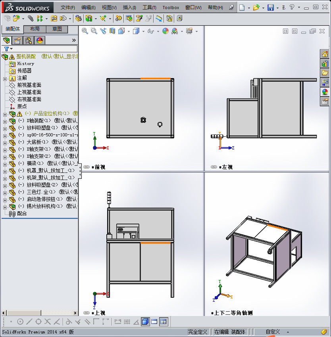Toggle the single view window button
This screenshot has height=337, width=331.
(x=154, y=322)
